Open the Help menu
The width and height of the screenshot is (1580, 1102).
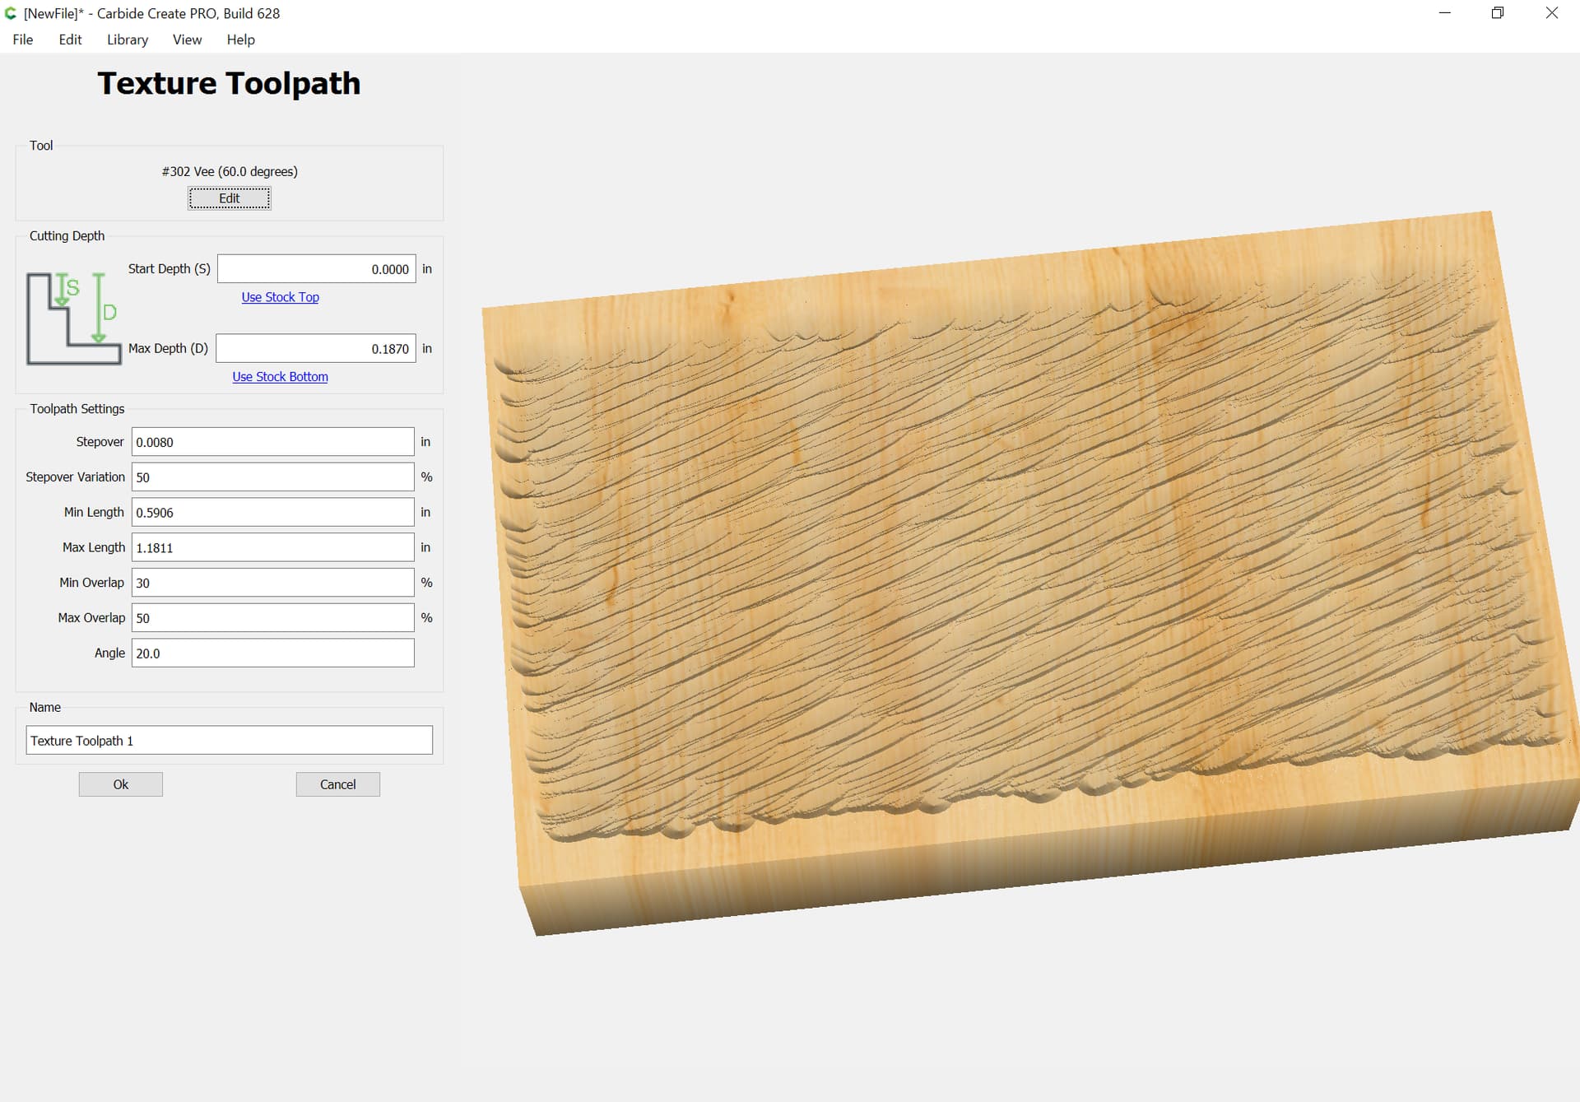pos(240,40)
